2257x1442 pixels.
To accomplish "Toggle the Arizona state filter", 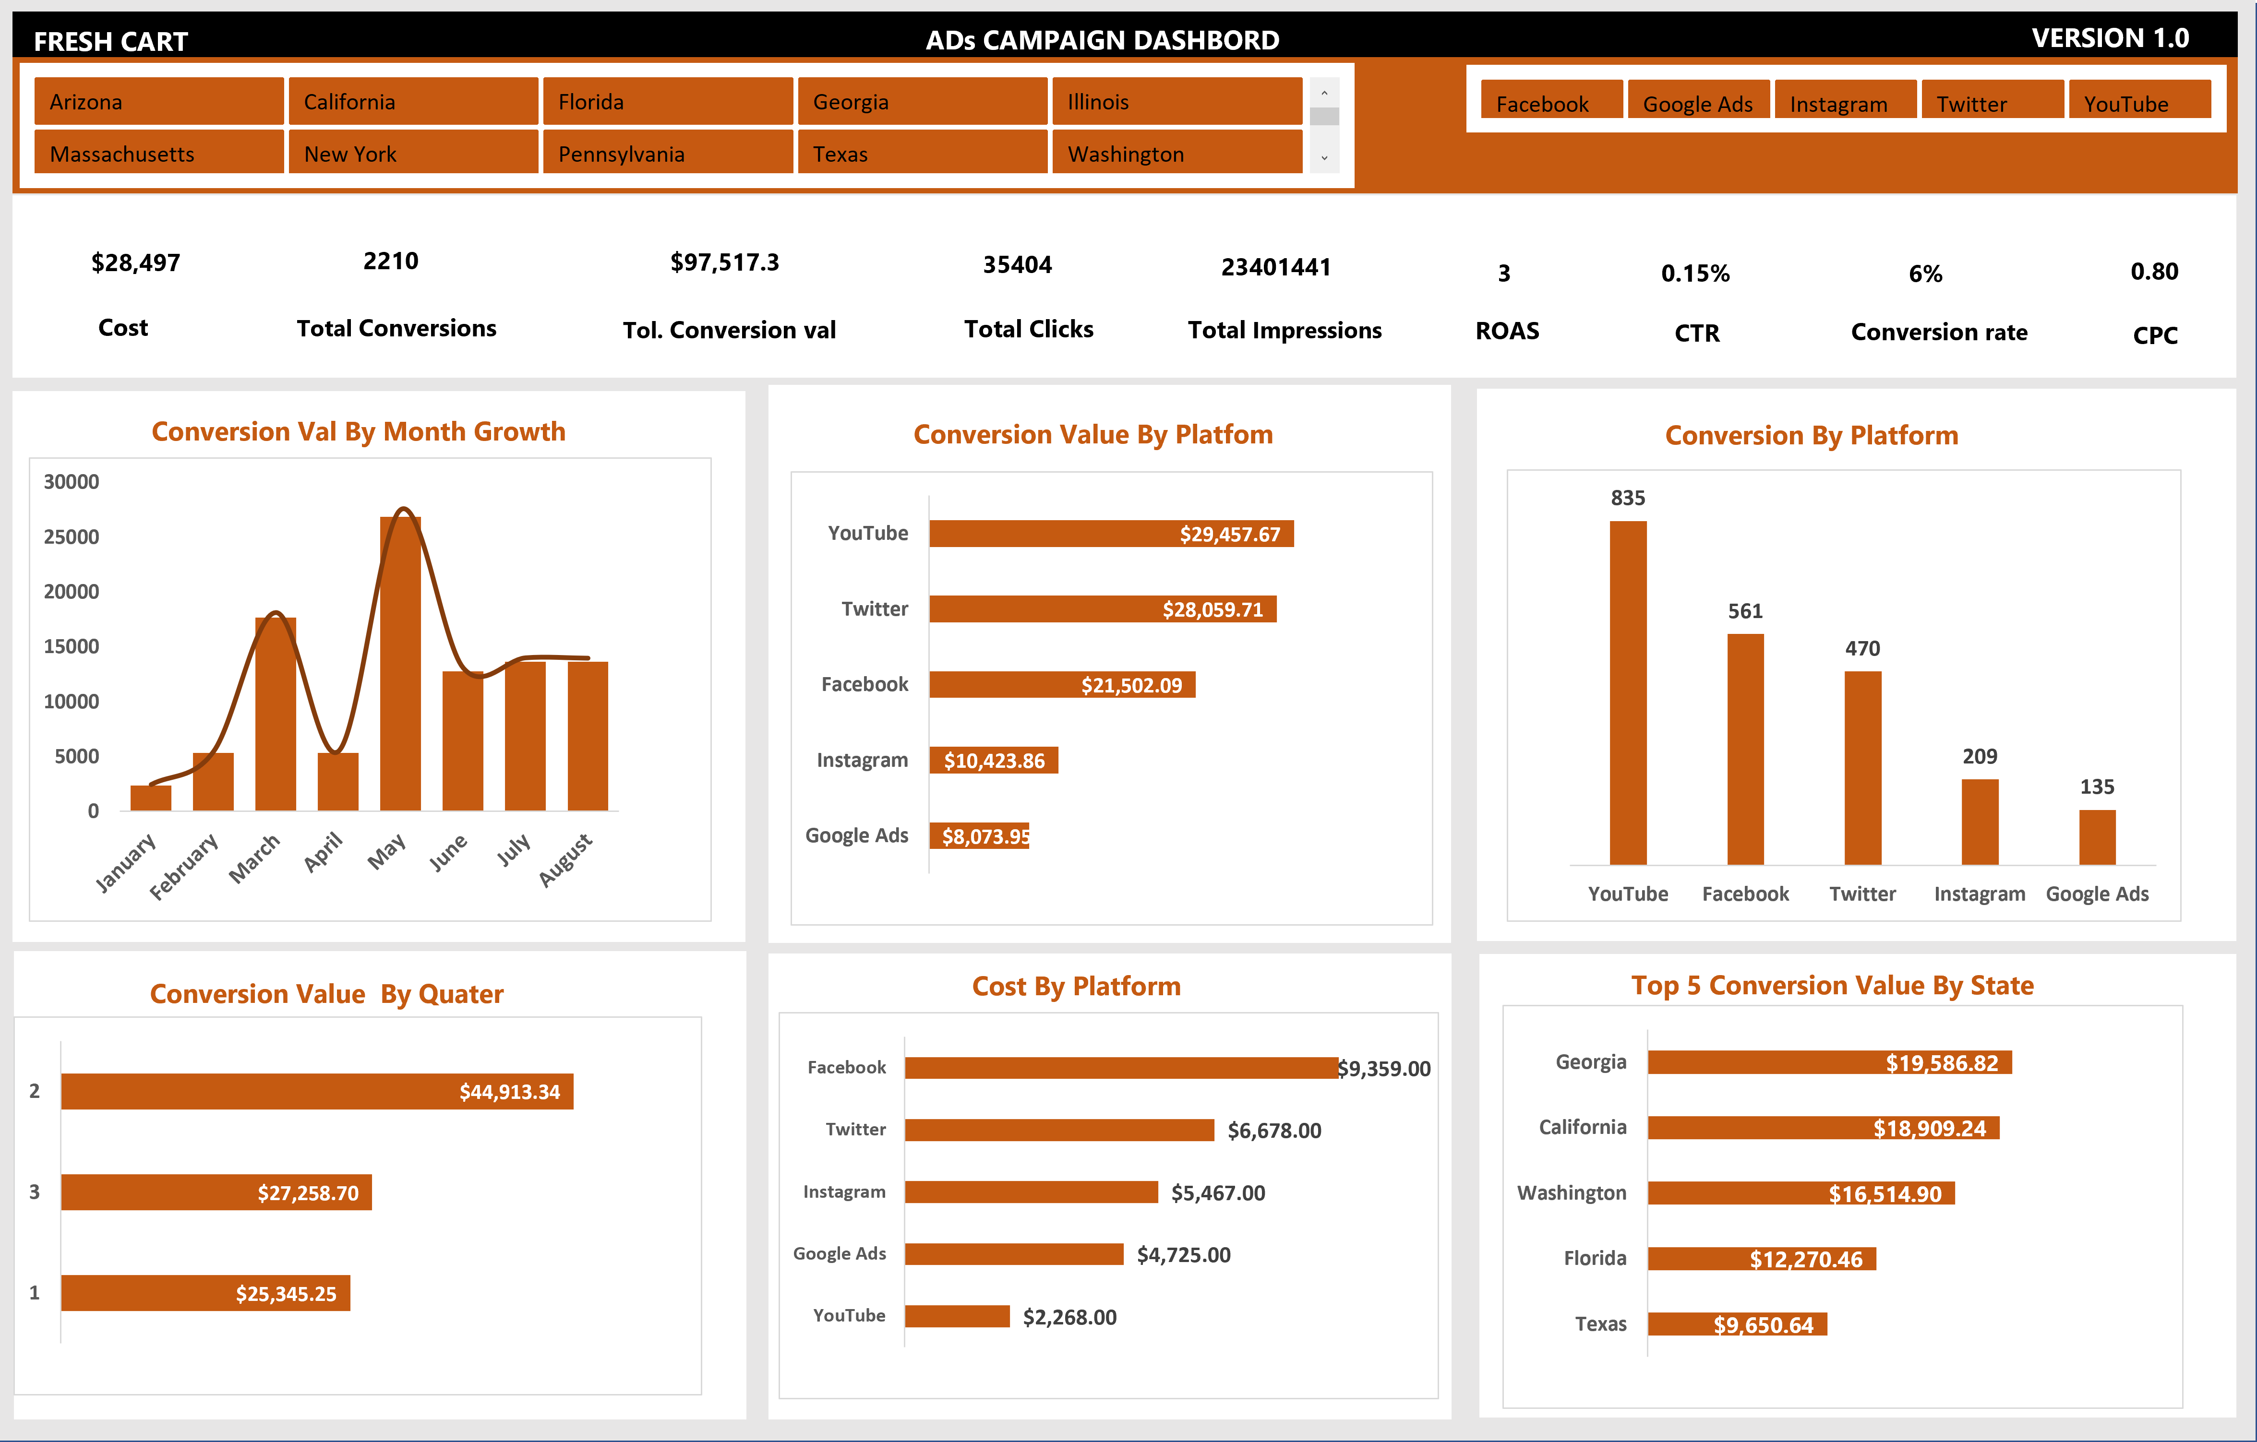I will tap(157, 101).
